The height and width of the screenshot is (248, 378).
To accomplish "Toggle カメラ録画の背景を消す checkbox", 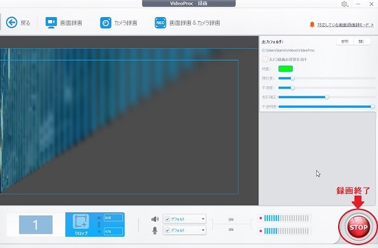I will point(265,59).
